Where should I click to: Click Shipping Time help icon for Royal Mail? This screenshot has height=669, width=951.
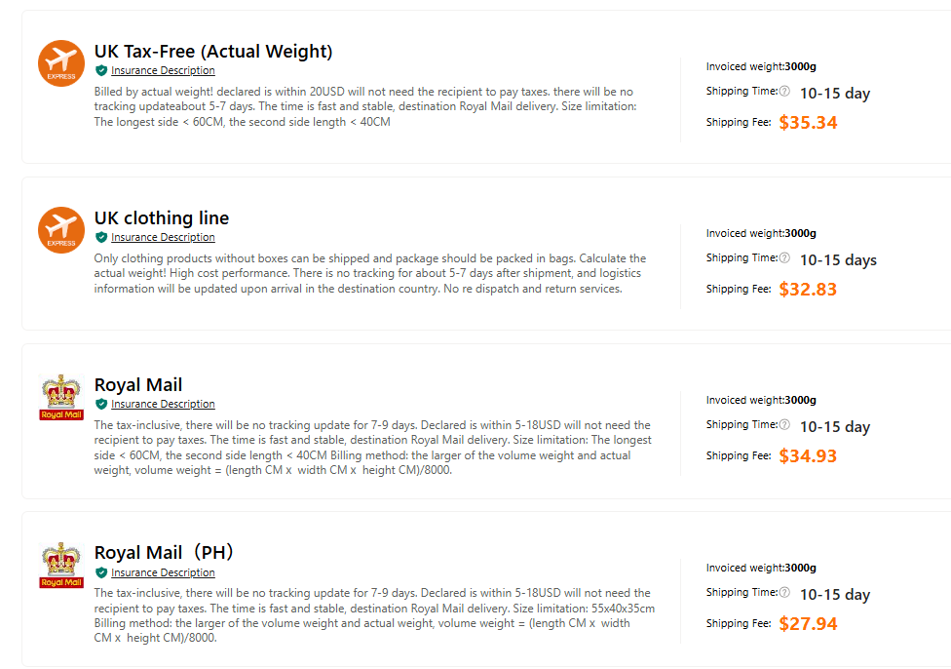(784, 425)
